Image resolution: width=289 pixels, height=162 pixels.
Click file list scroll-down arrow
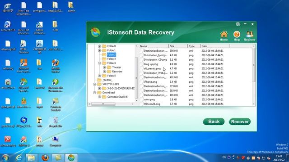click(x=254, y=104)
